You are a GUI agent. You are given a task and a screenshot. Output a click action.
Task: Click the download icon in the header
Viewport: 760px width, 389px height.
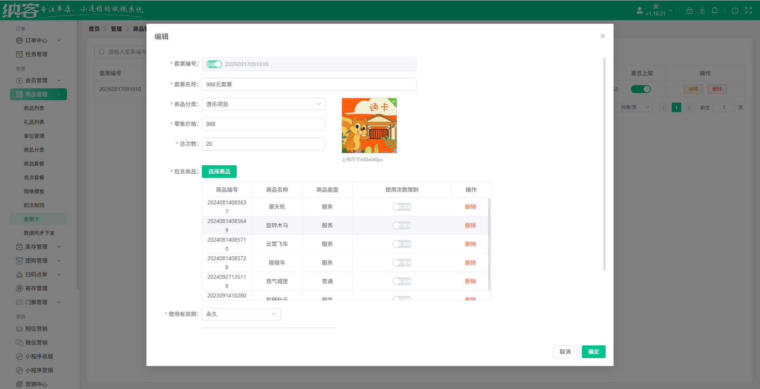point(702,10)
